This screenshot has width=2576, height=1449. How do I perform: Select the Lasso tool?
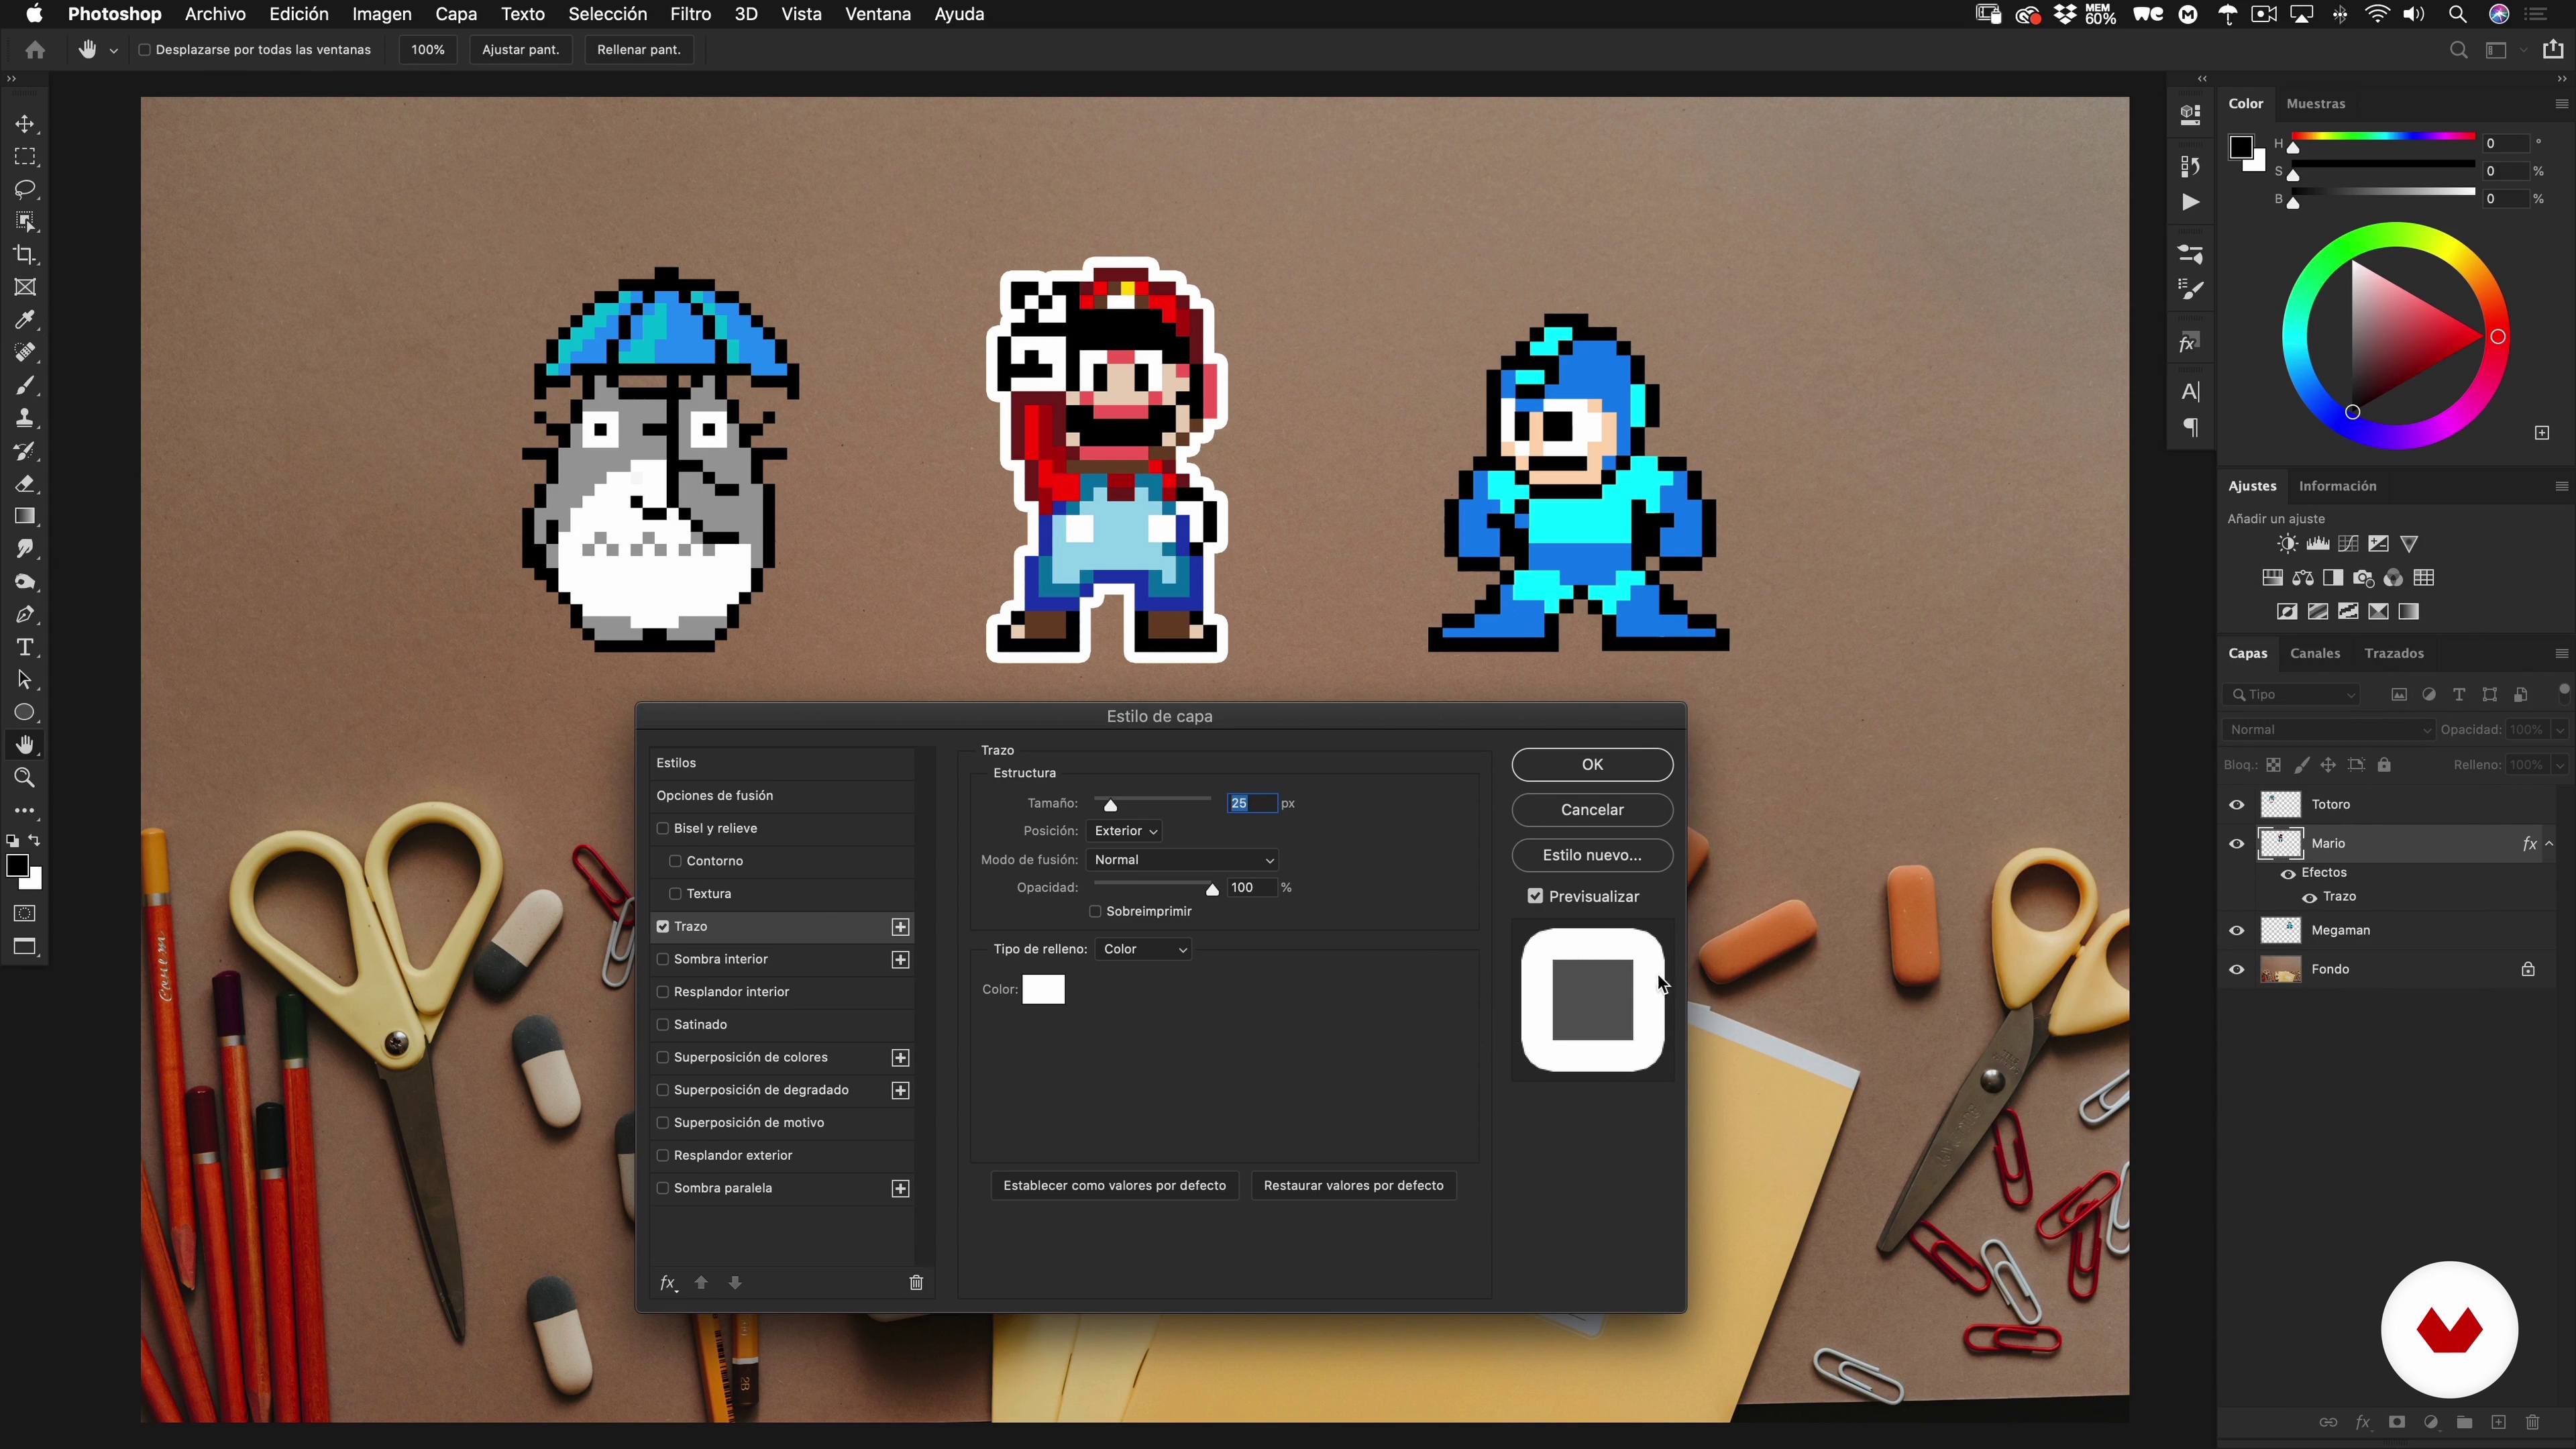(x=25, y=190)
